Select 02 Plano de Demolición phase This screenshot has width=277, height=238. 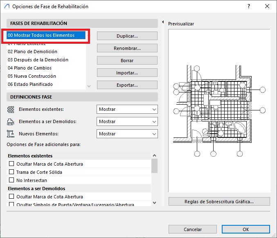pyautogui.click(x=32, y=52)
